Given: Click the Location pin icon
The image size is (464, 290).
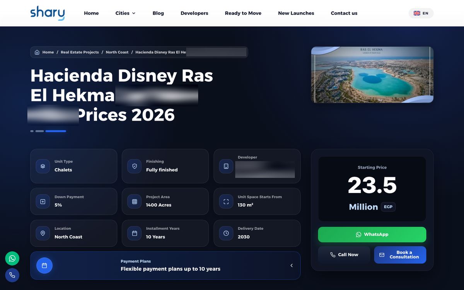Looking at the screenshot, I should coord(43,233).
